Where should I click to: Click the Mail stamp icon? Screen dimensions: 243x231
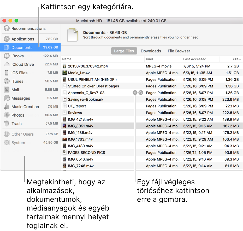point(7,90)
